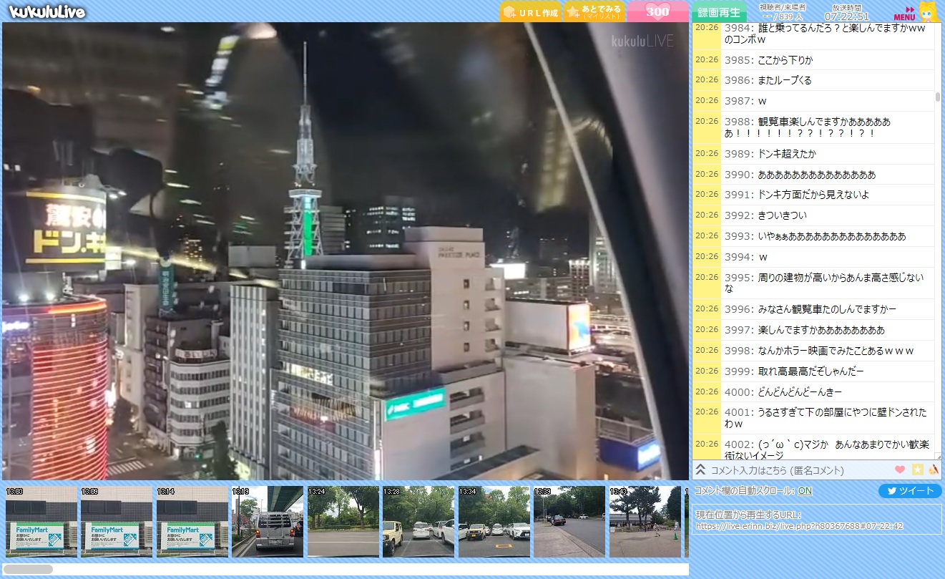Click the heart icon in comment bar

pyautogui.click(x=900, y=469)
